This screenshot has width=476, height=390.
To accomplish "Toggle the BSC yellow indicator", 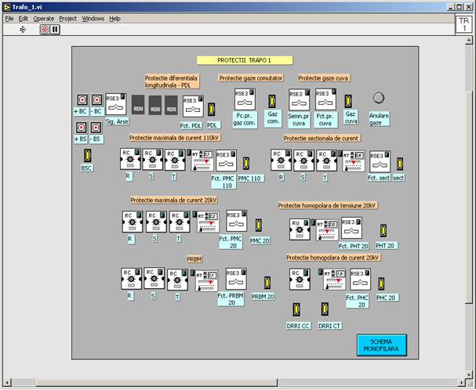I will click(87, 154).
